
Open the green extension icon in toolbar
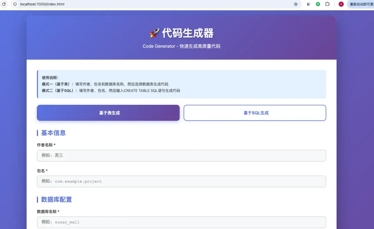click(318, 4)
